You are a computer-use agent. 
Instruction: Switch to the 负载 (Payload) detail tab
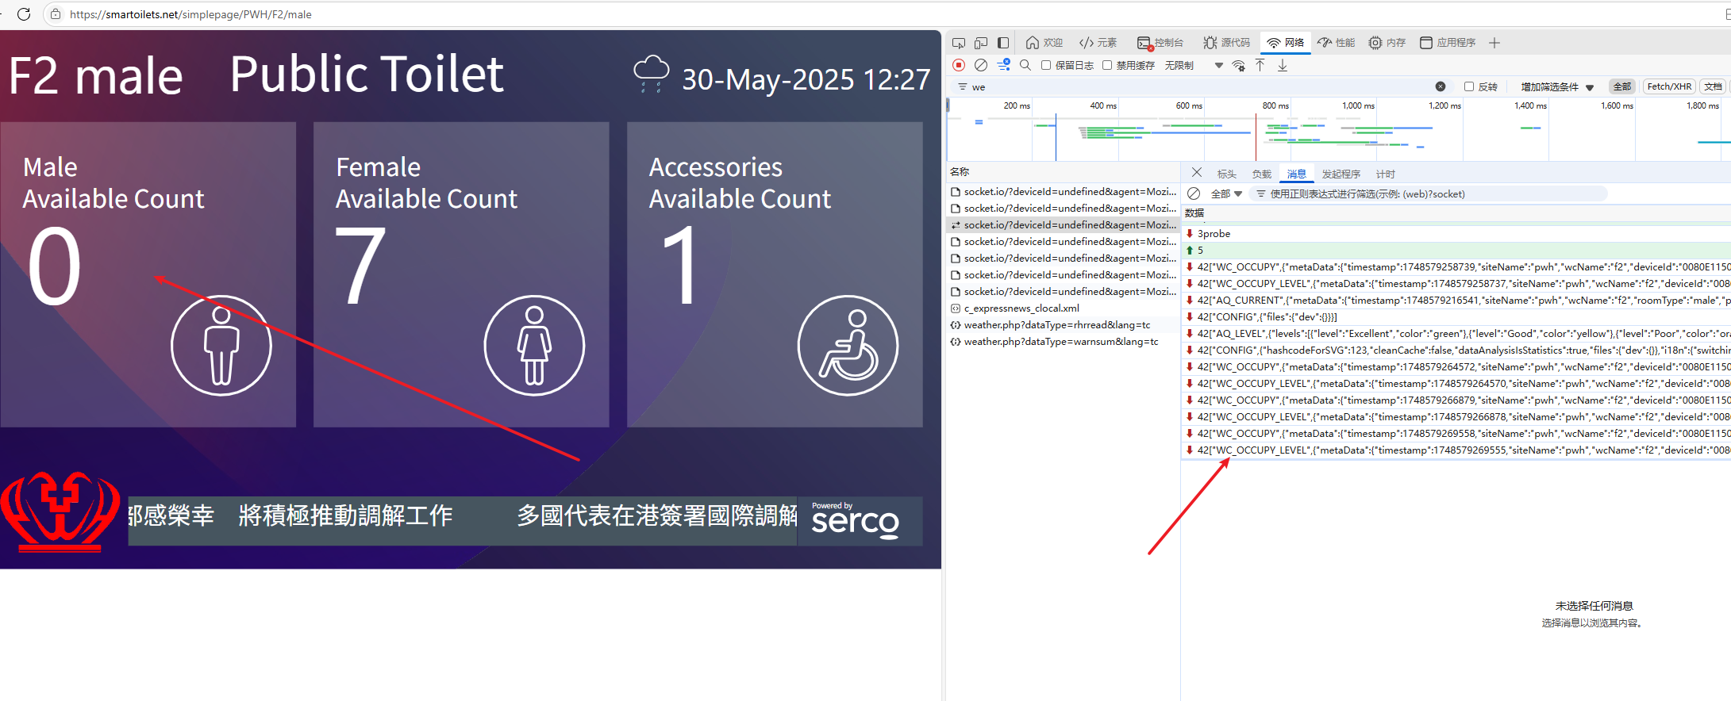[x=1262, y=174]
